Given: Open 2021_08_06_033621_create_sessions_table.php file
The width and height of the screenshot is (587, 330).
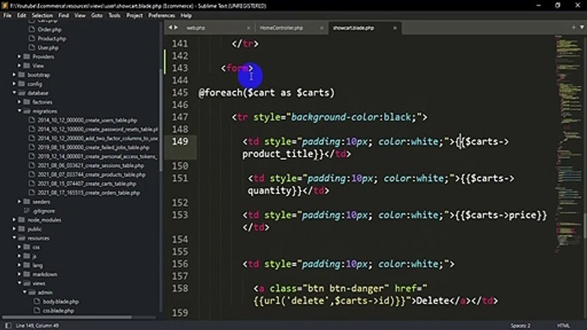Looking at the screenshot, I should coord(91,165).
